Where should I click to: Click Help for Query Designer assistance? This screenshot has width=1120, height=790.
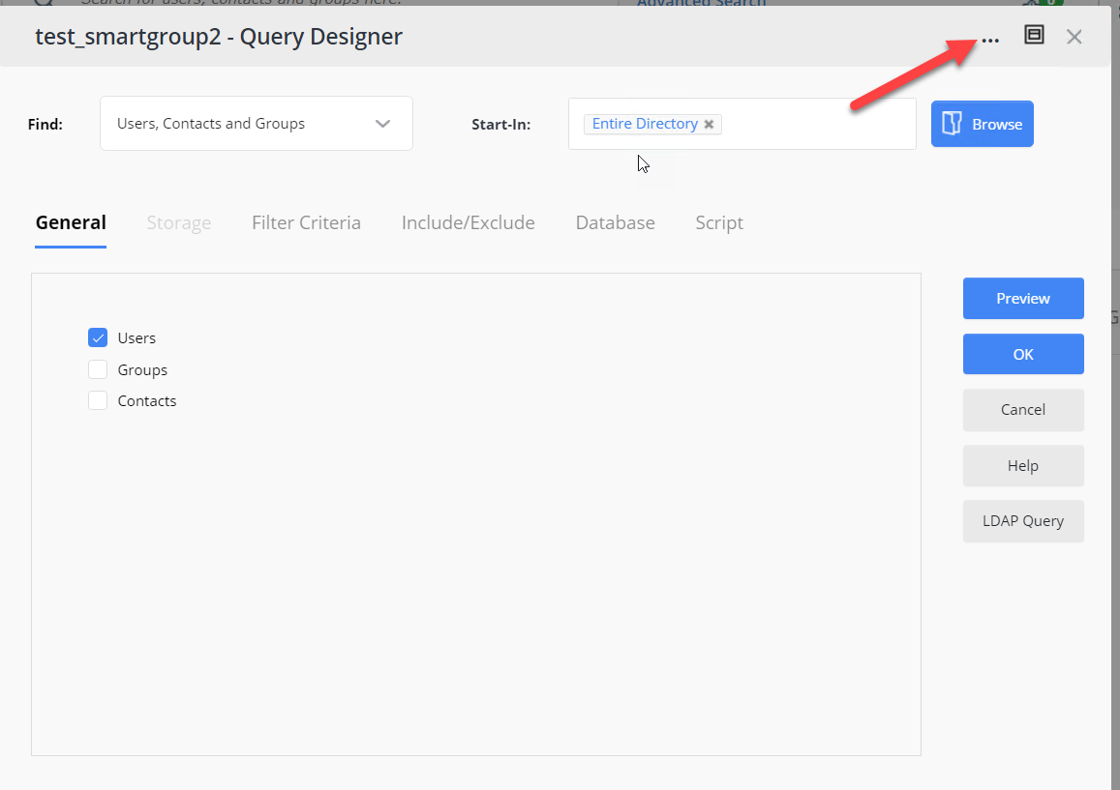point(1023,465)
